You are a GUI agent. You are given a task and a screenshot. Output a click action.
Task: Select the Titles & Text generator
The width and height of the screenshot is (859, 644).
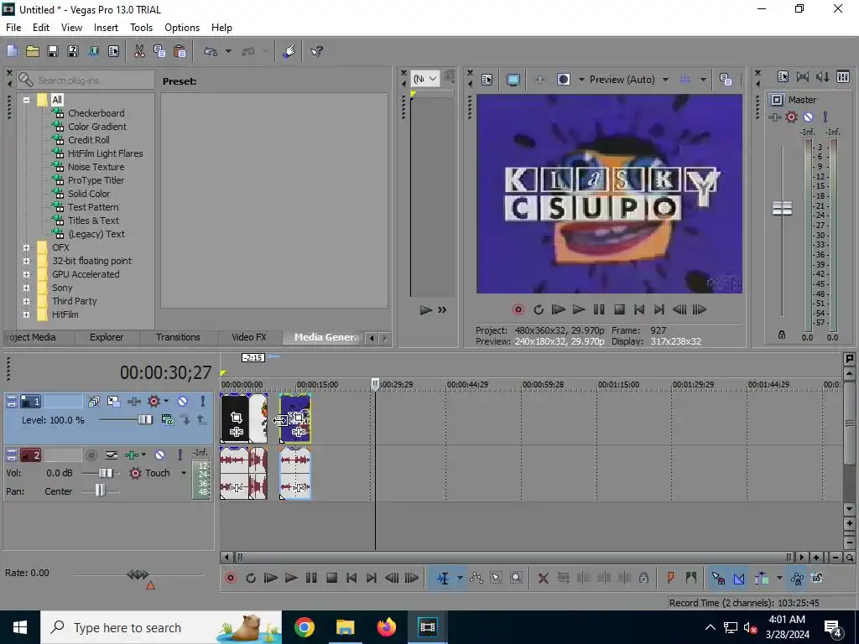click(x=93, y=221)
